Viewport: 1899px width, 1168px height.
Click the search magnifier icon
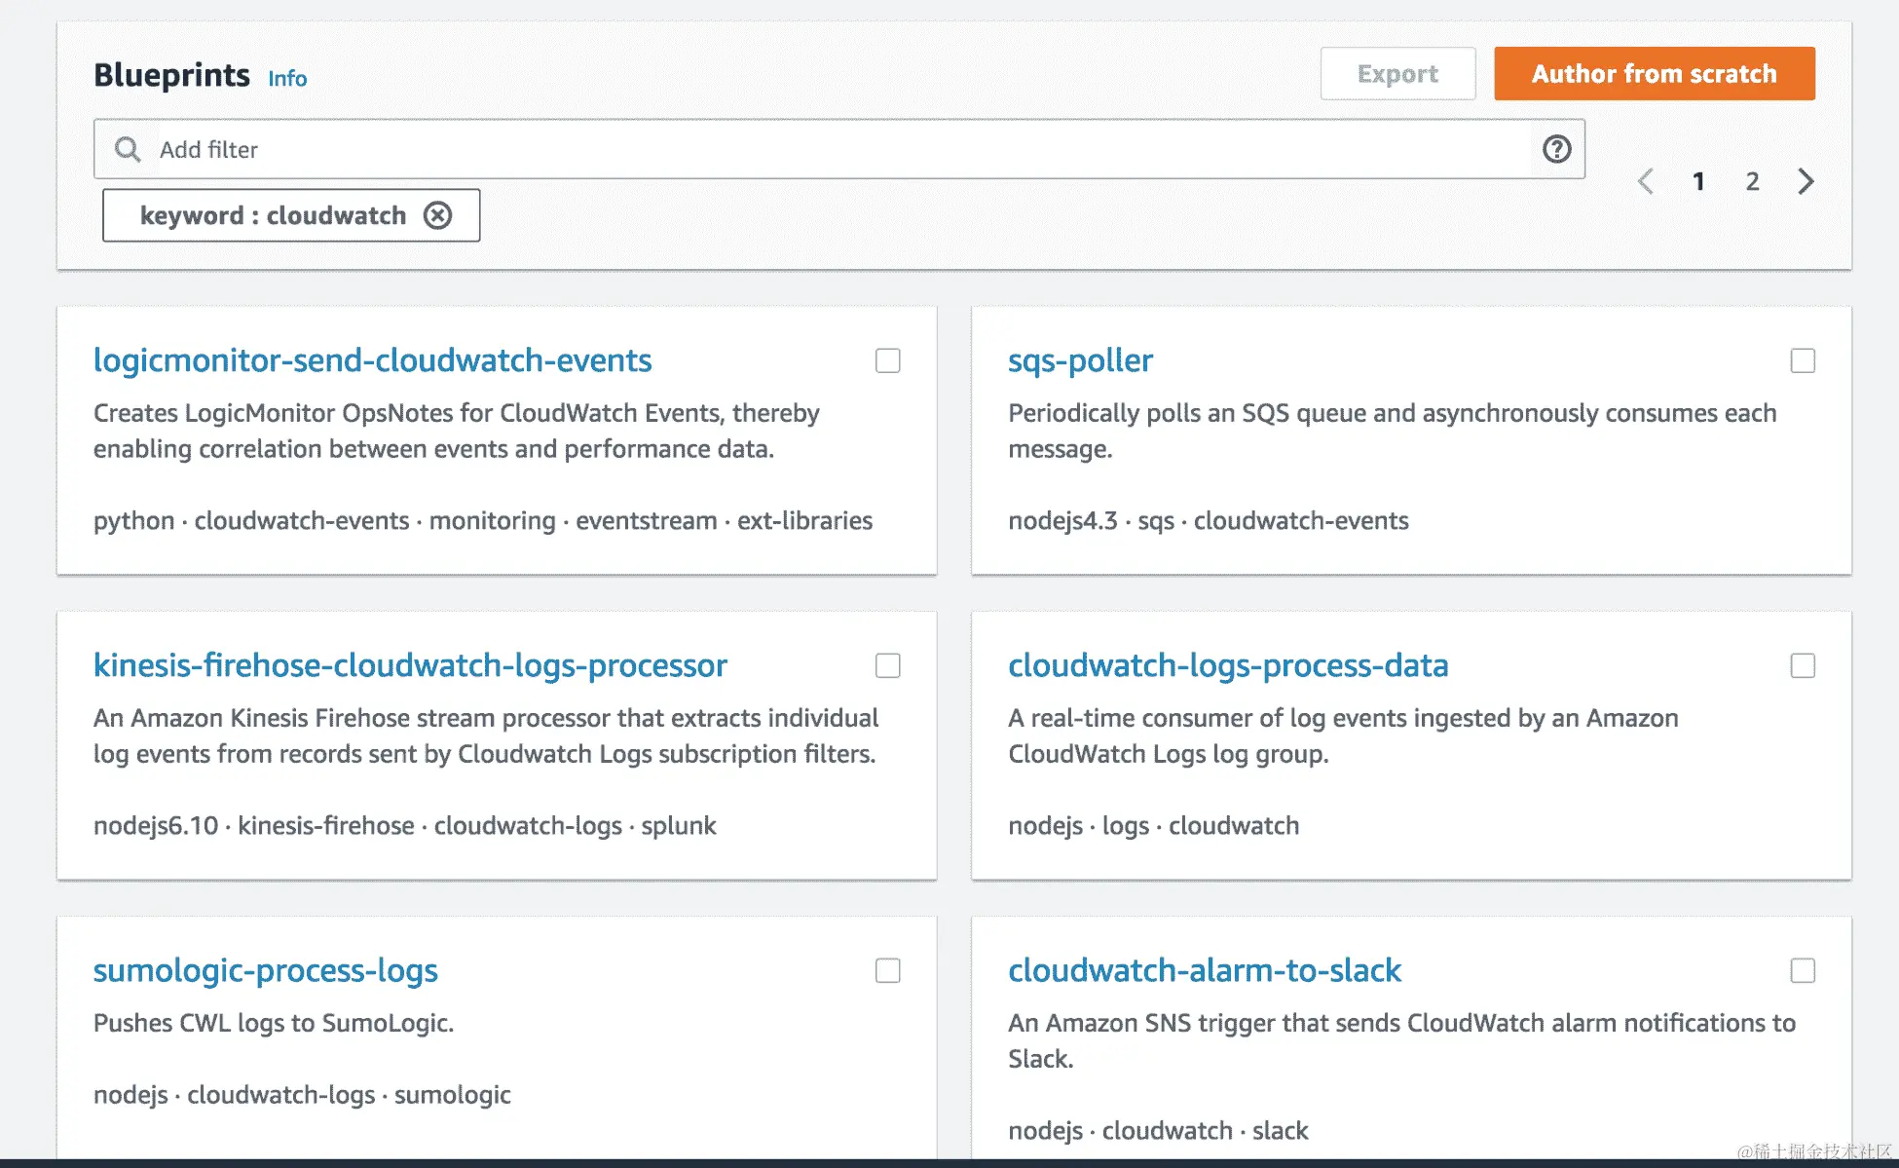[128, 149]
